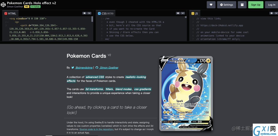Click the Log In button
278x136 pixels.
(272, 5)
